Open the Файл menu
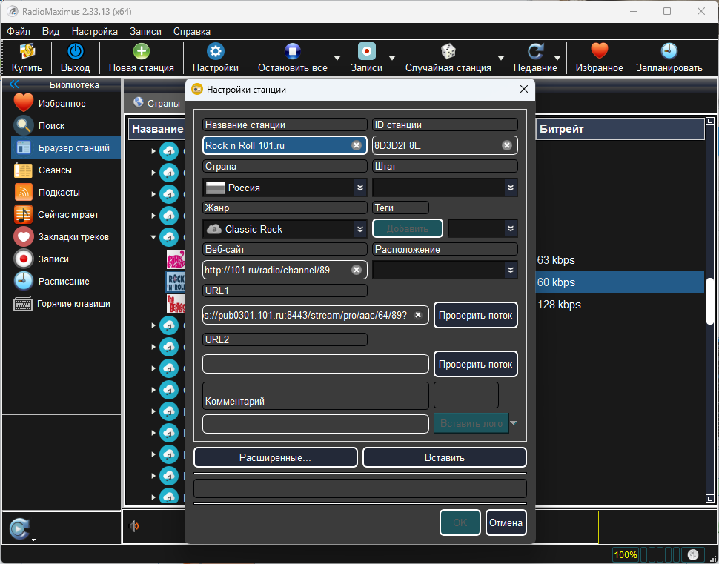 click(19, 32)
